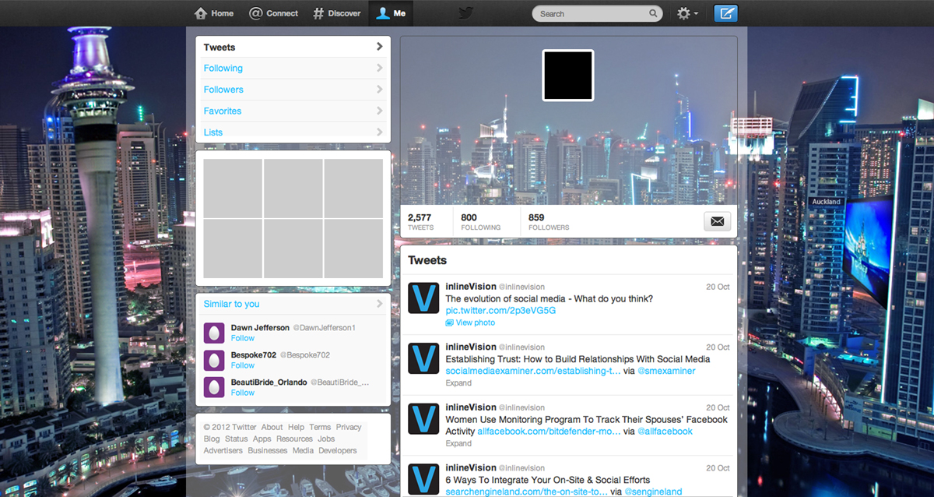Follow Dawn Jefferson
The width and height of the screenshot is (934, 497).
point(242,338)
